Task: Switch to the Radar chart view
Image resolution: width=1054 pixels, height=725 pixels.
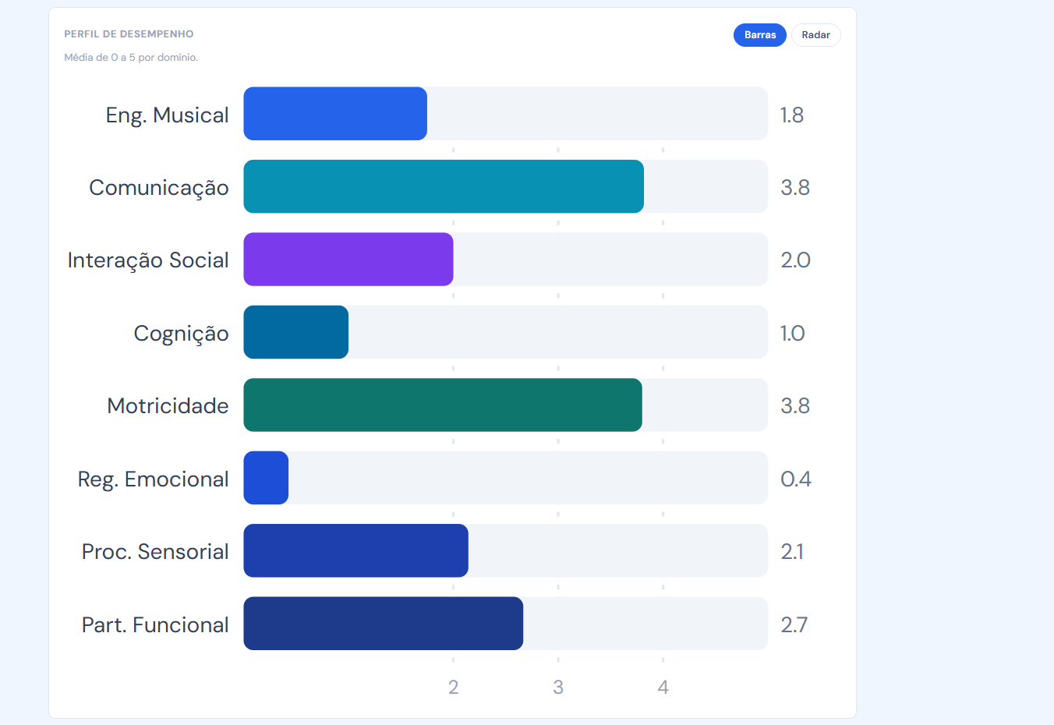Action: [815, 35]
